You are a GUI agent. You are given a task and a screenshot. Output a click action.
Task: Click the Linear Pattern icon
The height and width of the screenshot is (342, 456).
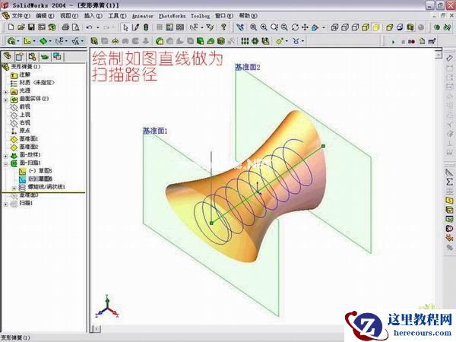[x=245, y=41]
